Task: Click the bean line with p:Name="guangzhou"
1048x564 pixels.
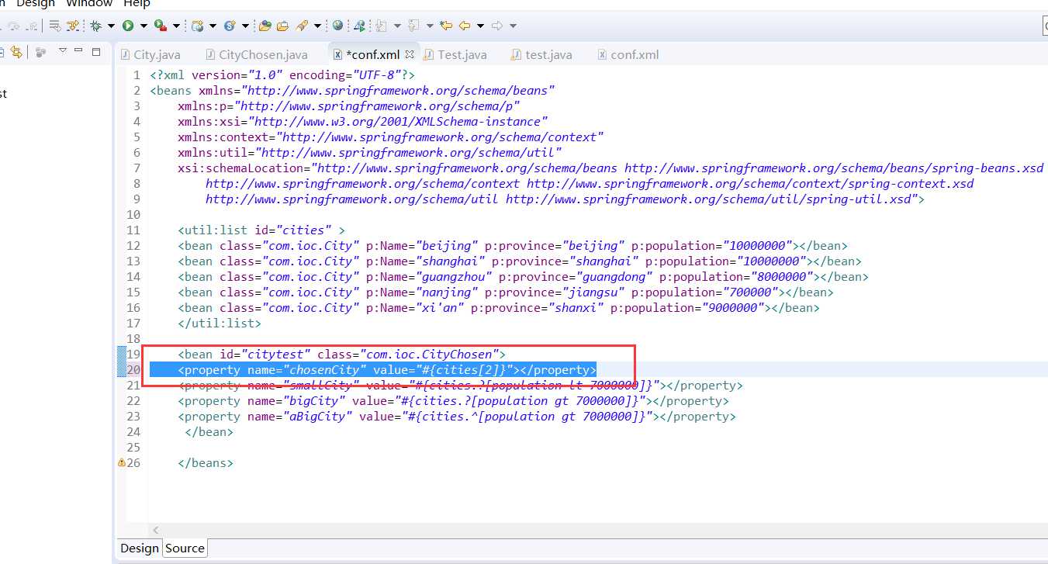Action: (524, 277)
